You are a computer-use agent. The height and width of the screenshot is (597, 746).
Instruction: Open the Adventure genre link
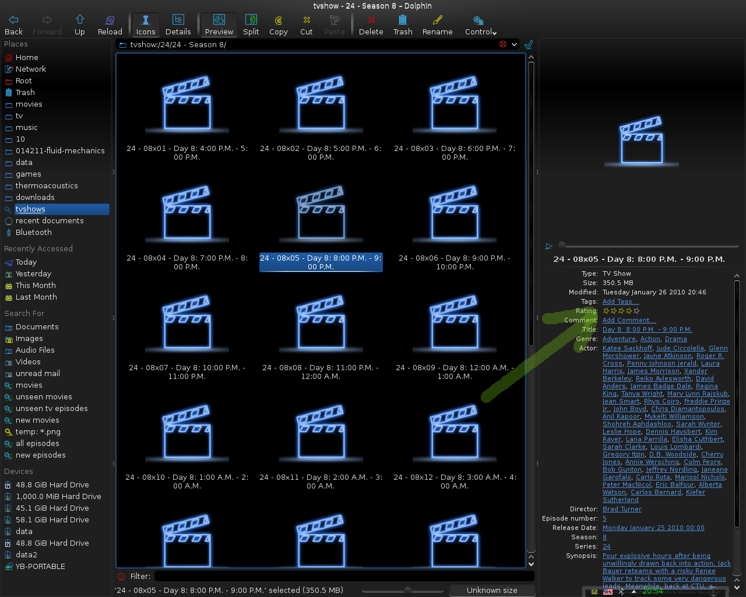(x=619, y=339)
